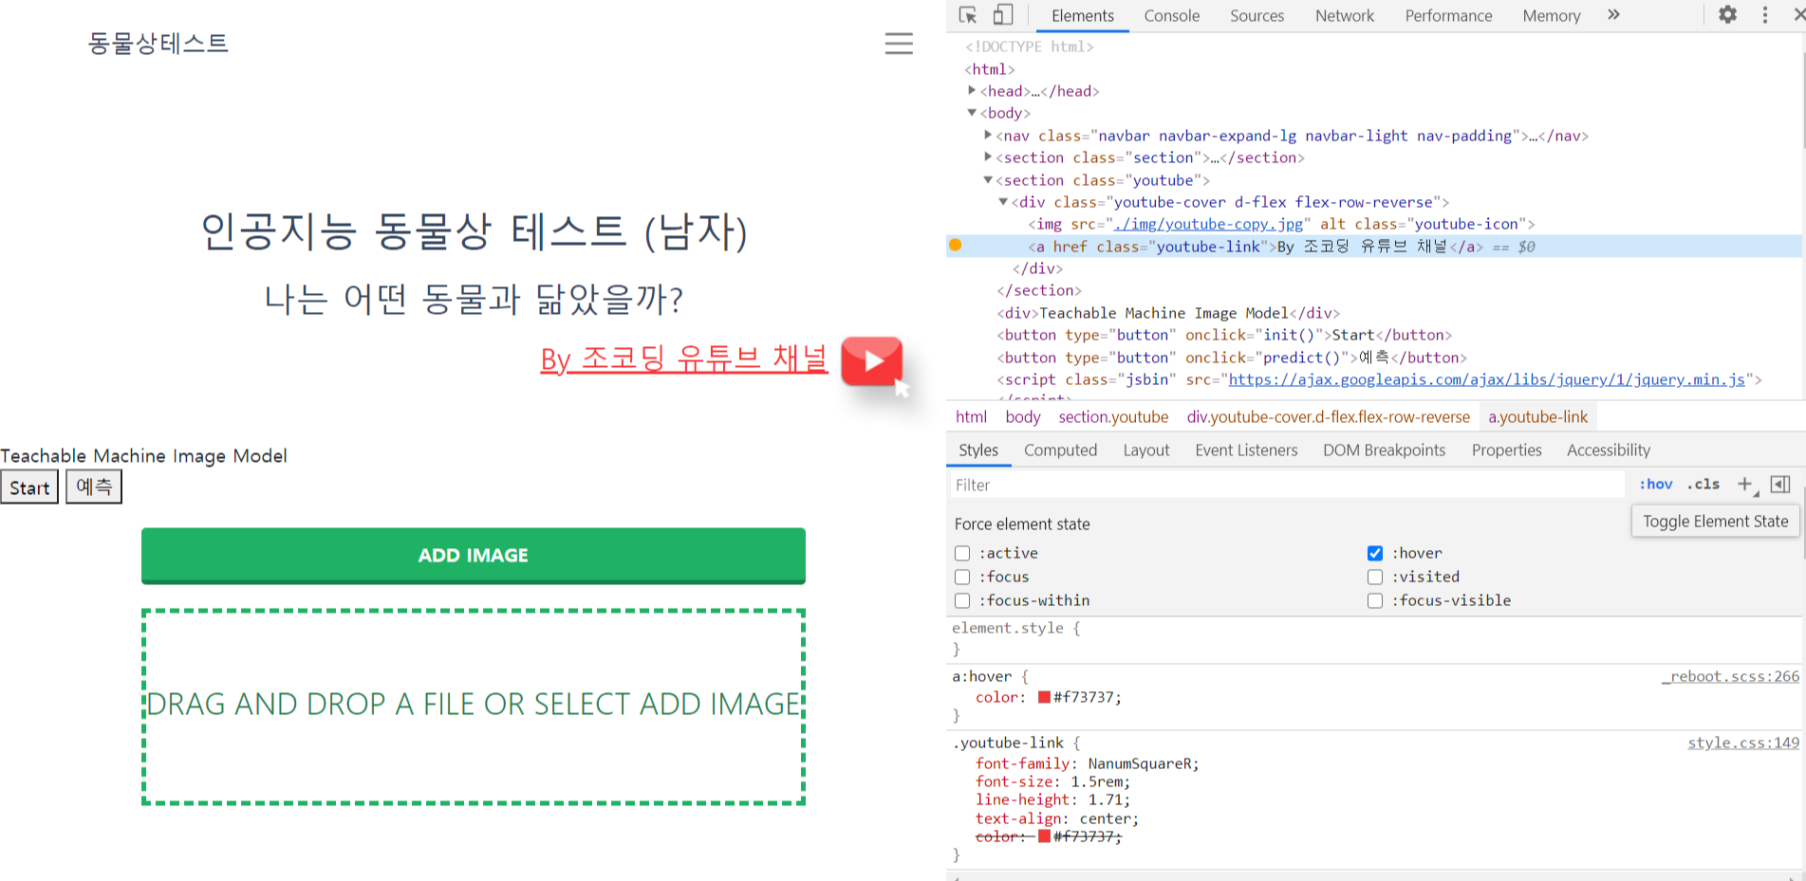Click the red YouTube play icon
Viewport: 1806px width, 881px height.
pos(872,361)
